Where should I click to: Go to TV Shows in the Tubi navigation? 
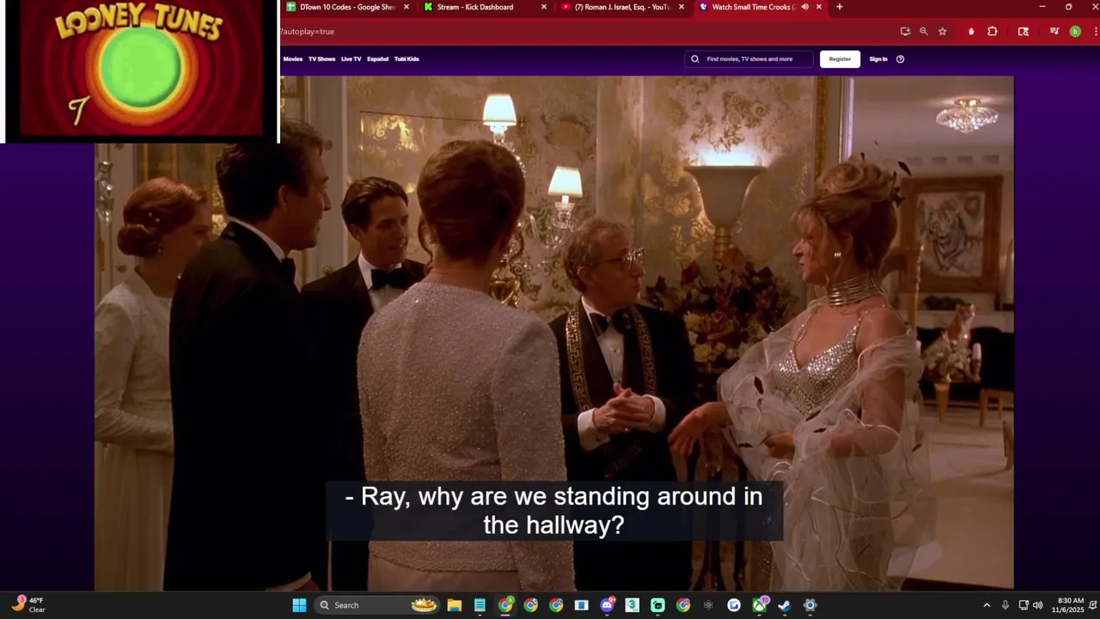(321, 59)
